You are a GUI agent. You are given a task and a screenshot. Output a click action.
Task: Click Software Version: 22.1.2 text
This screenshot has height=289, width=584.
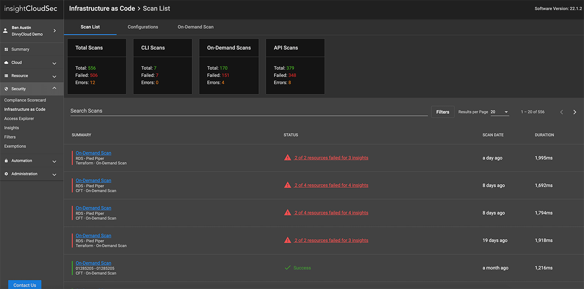tap(558, 9)
